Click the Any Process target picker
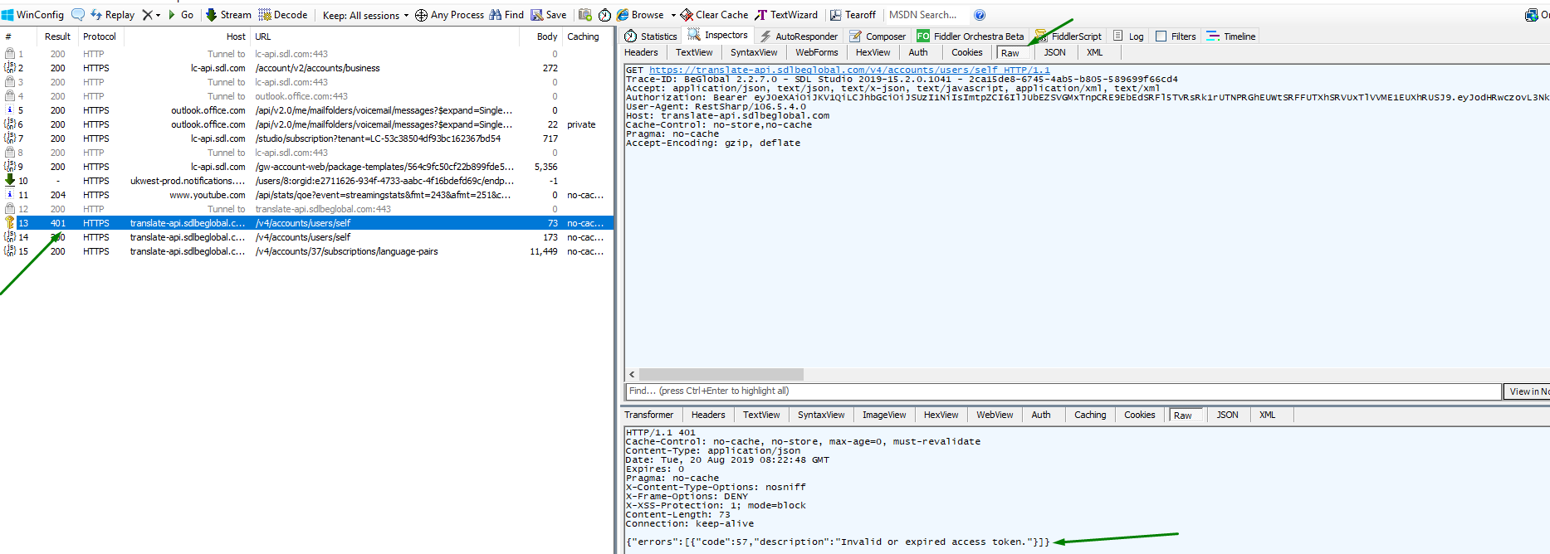The width and height of the screenshot is (1550, 554). 449,15
